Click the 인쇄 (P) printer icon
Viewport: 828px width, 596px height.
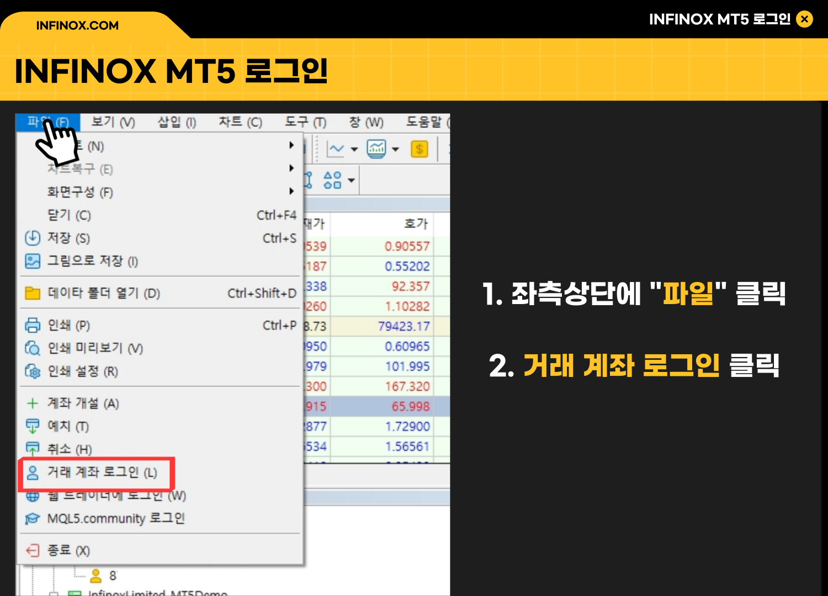(x=33, y=325)
